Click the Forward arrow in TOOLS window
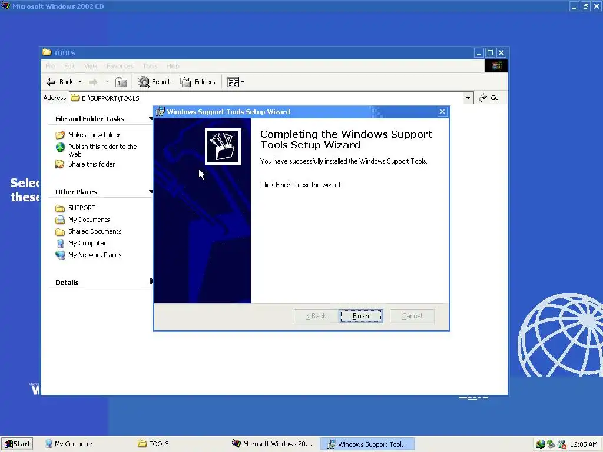Screen dimensions: 603x452 tap(93, 82)
